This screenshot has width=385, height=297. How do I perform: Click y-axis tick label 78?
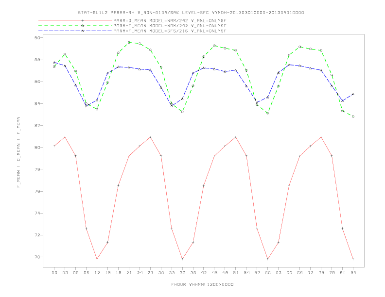click(x=37, y=169)
